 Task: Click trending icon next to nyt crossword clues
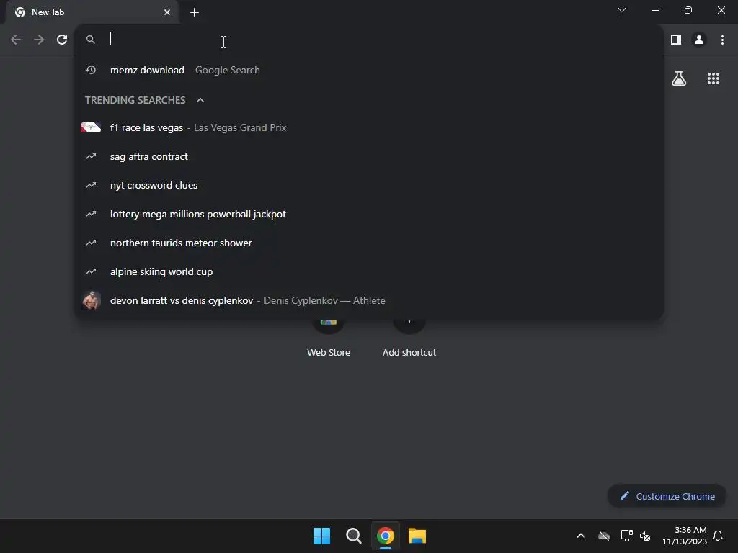point(91,185)
